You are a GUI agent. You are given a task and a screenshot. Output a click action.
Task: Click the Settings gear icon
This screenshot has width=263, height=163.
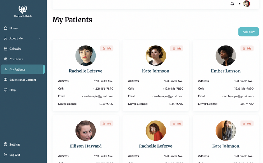[x=6, y=145]
